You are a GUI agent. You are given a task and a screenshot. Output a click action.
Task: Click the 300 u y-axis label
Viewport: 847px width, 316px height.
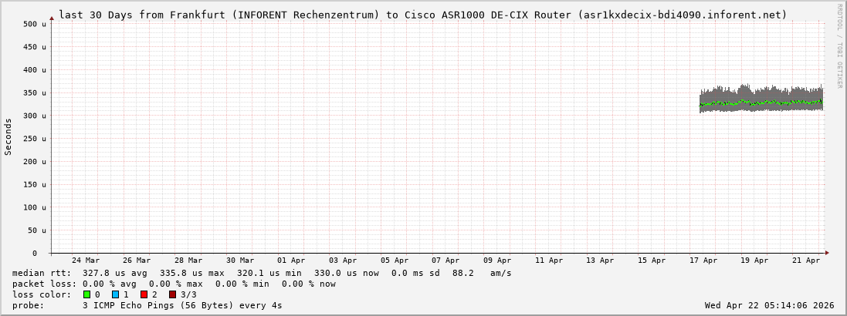click(x=34, y=116)
